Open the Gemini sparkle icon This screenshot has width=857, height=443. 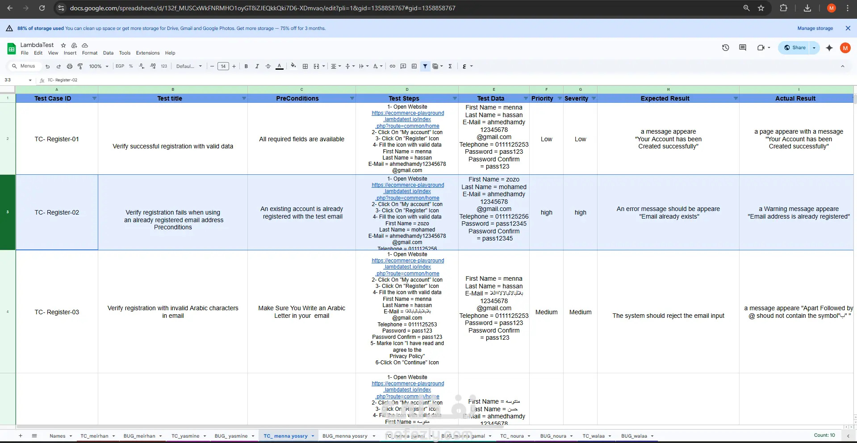coord(829,48)
